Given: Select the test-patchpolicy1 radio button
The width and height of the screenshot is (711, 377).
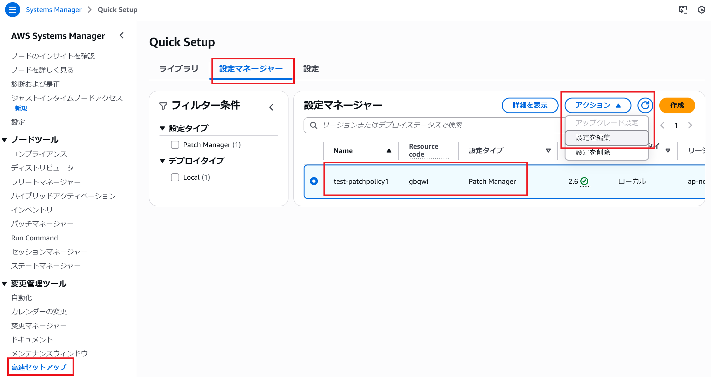Looking at the screenshot, I should coord(314,181).
